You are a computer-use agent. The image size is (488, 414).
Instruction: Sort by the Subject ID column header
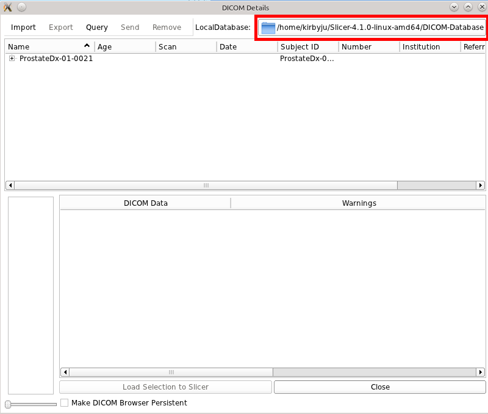[308, 47]
